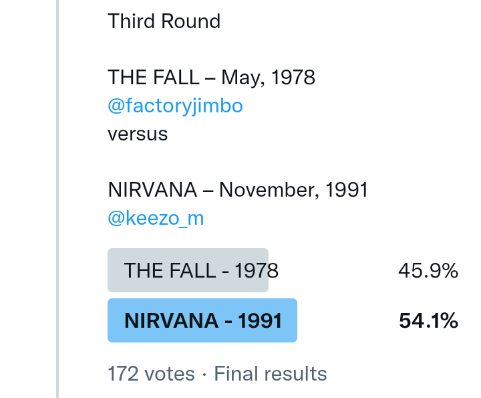This screenshot has height=398, width=481.
Task: Click the "Third Round" heading text
Action: click(164, 21)
